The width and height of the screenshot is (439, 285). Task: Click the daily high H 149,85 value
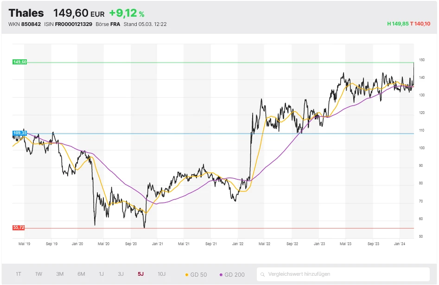pyautogui.click(x=398, y=24)
